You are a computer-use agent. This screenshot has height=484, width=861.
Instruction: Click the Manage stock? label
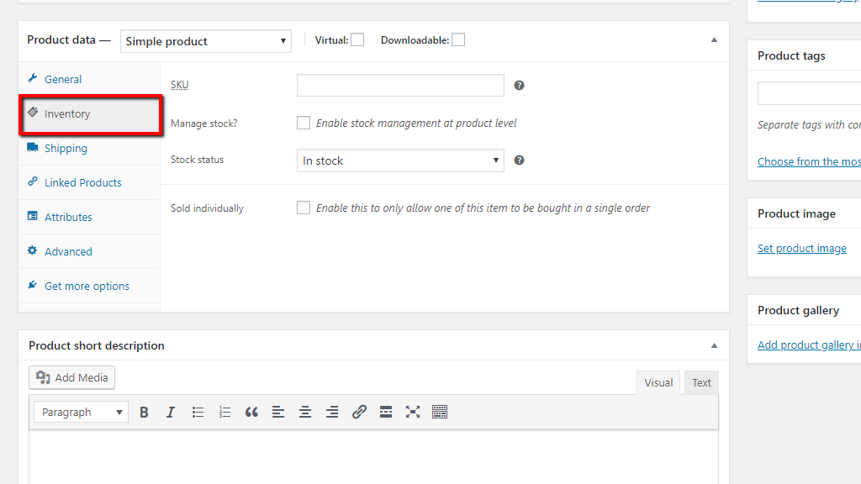click(x=204, y=124)
